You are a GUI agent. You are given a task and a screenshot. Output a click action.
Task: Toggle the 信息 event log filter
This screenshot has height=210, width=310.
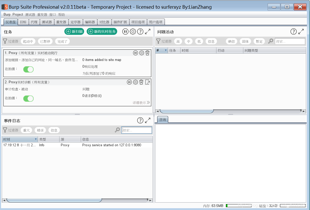(54, 130)
